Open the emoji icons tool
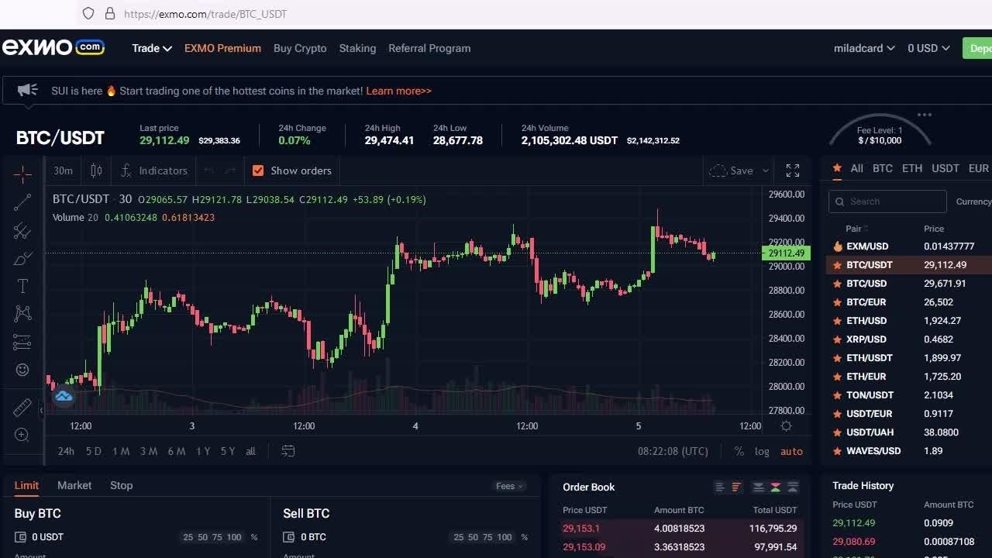Image resolution: width=992 pixels, height=558 pixels. (22, 370)
